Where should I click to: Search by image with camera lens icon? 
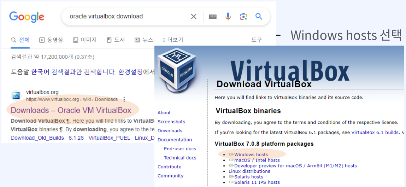coord(243,17)
